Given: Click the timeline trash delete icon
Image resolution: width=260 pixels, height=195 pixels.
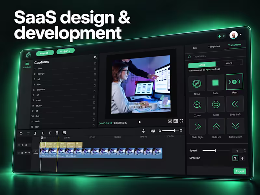Looking at the screenshot, I should click(x=57, y=133).
